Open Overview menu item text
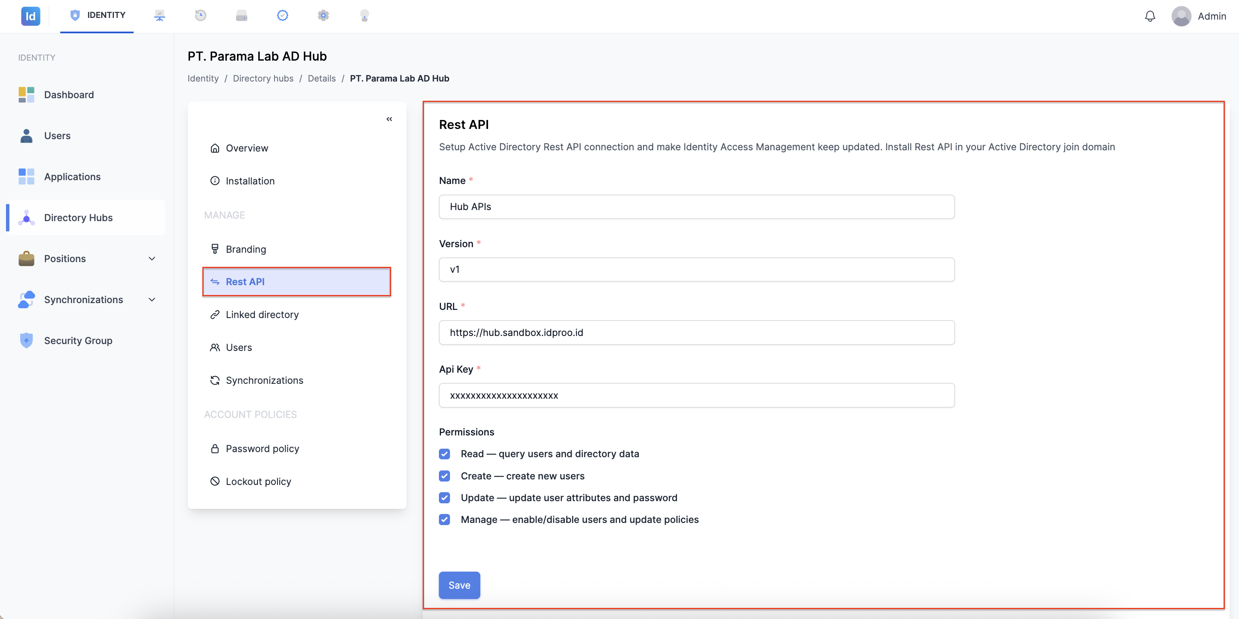This screenshot has width=1239, height=619. [x=247, y=148]
